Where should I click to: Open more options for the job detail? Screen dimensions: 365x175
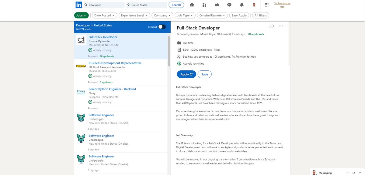point(281,26)
